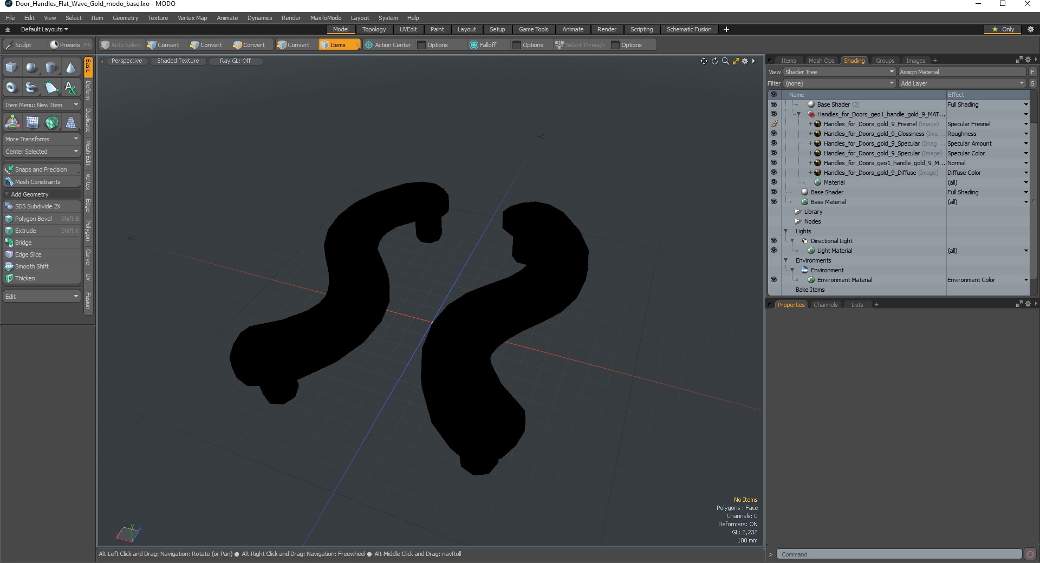
Task: Toggle visibility of Handles_for_Doors_gold_9_Diffuse layer
Action: pos(773,173)
